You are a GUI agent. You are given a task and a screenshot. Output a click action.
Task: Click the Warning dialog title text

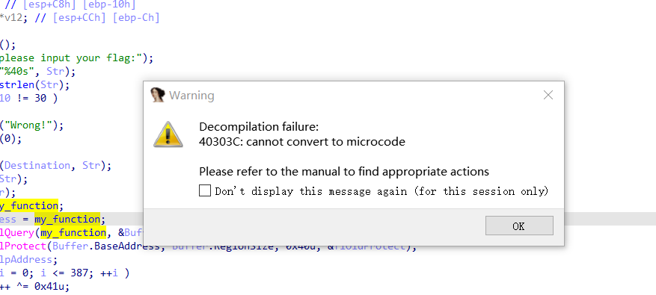(x=191, y=96)
